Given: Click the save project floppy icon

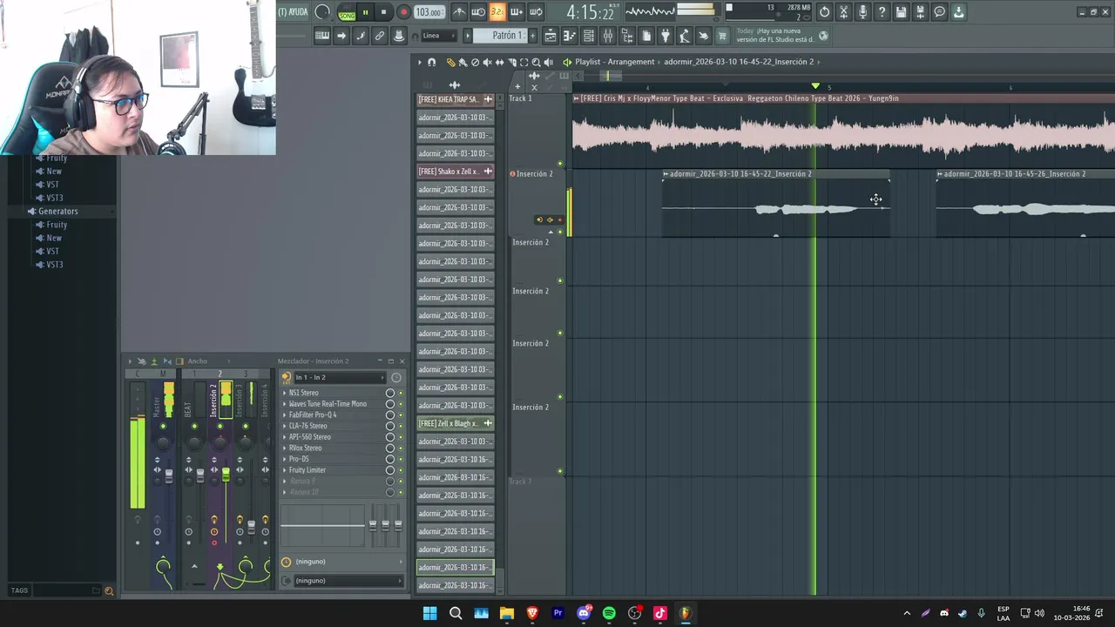Looking at the screenshot, I should 901,12.
